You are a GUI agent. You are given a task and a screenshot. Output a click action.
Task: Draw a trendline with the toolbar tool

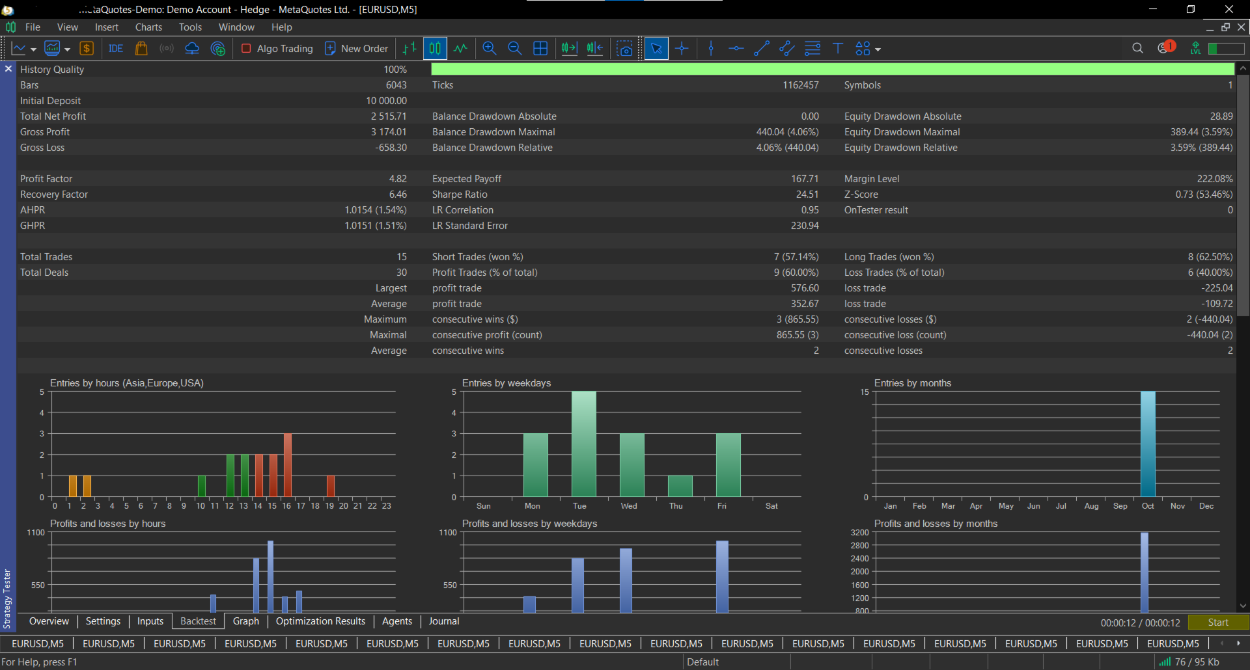pos(761,49)
